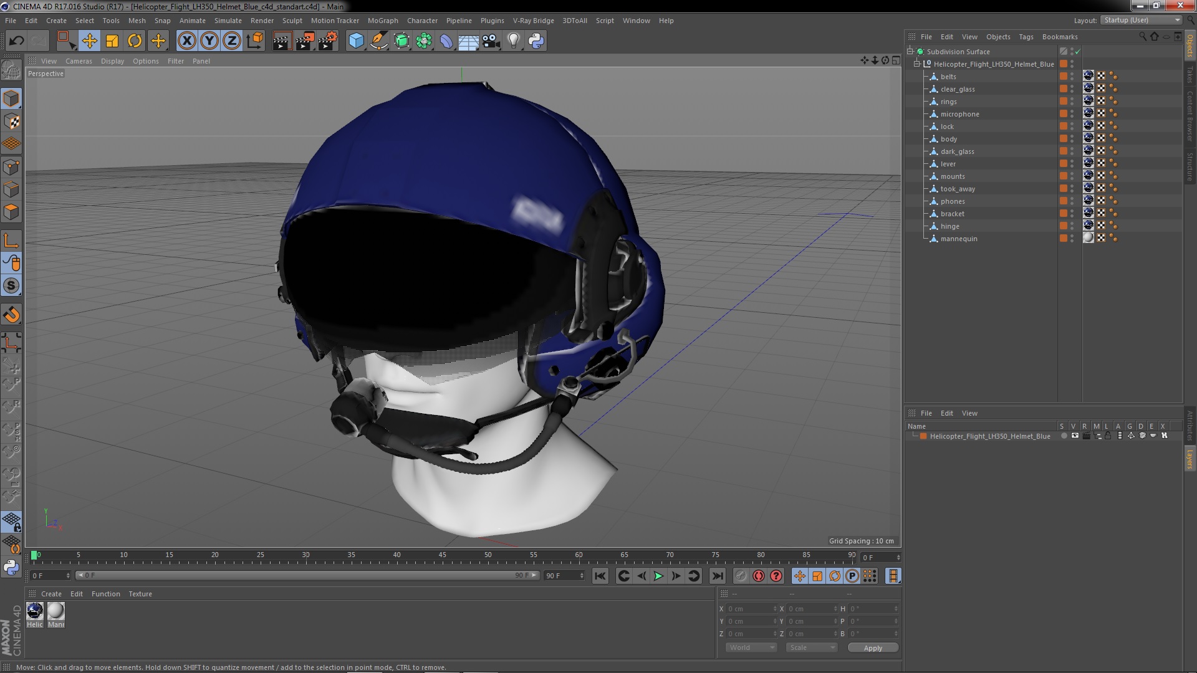Screen dimensions: 1197x673
Task: Click layer color swatch of hinge object
Action: click(1064, 226)
